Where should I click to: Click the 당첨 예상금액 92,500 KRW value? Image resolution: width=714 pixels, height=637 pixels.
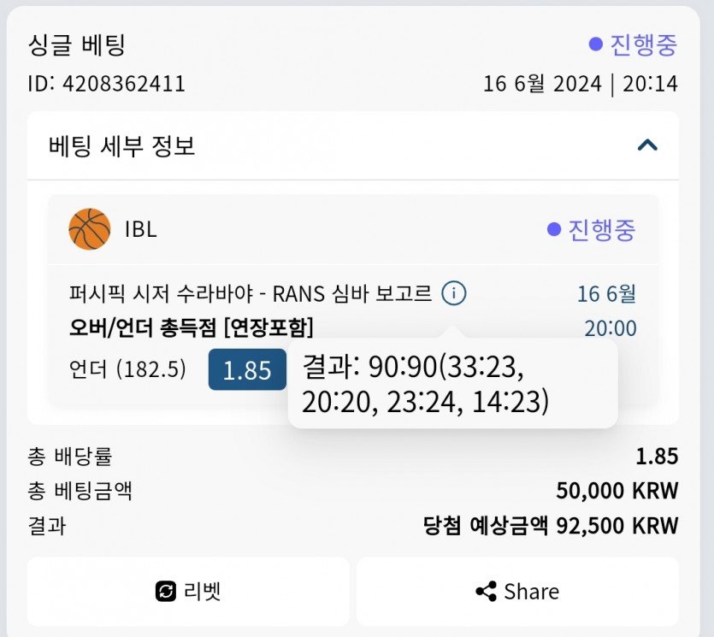551,525
